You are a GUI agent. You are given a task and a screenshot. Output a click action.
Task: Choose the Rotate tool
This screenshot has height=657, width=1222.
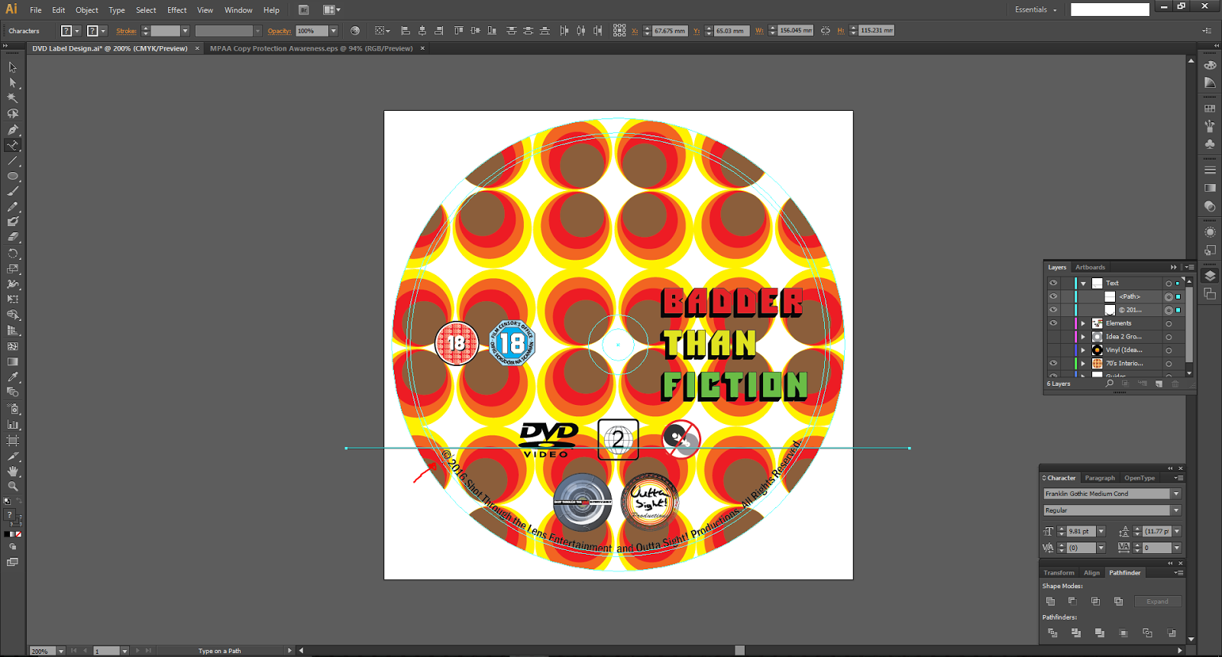(13, 254)
